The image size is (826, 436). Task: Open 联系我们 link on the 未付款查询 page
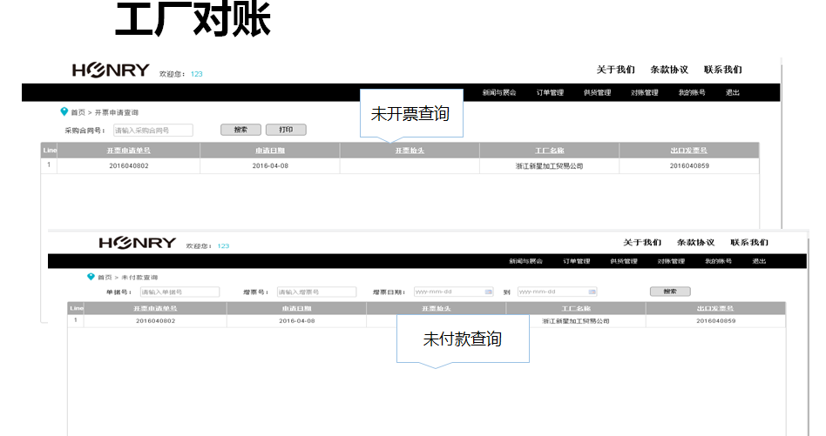point(749,243)
